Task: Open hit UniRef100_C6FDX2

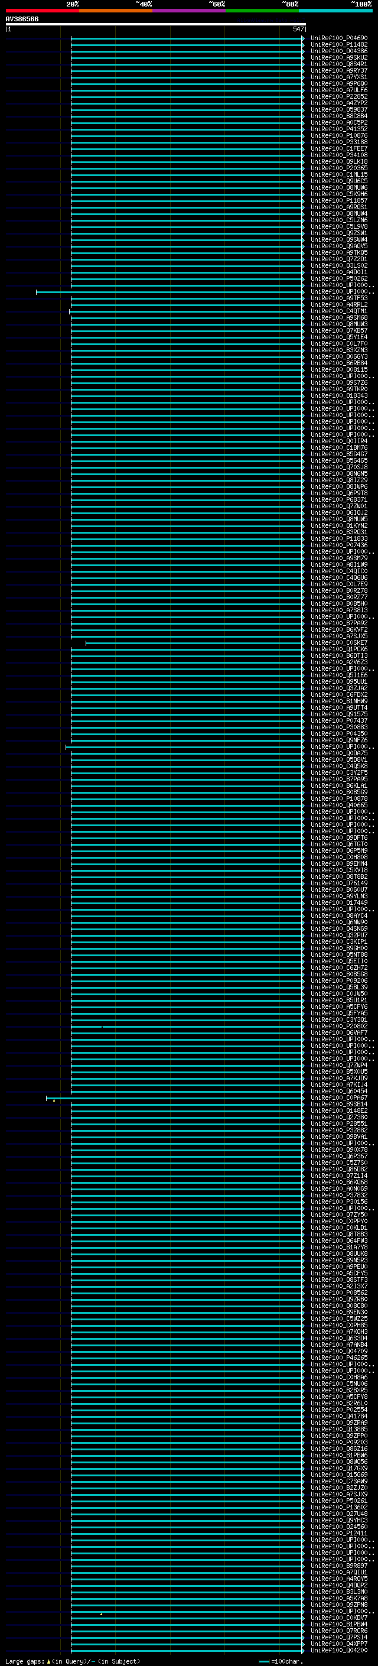Action: click(339, 694)
